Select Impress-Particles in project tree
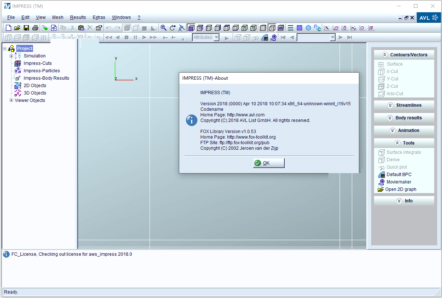 [x=42, y=71]
